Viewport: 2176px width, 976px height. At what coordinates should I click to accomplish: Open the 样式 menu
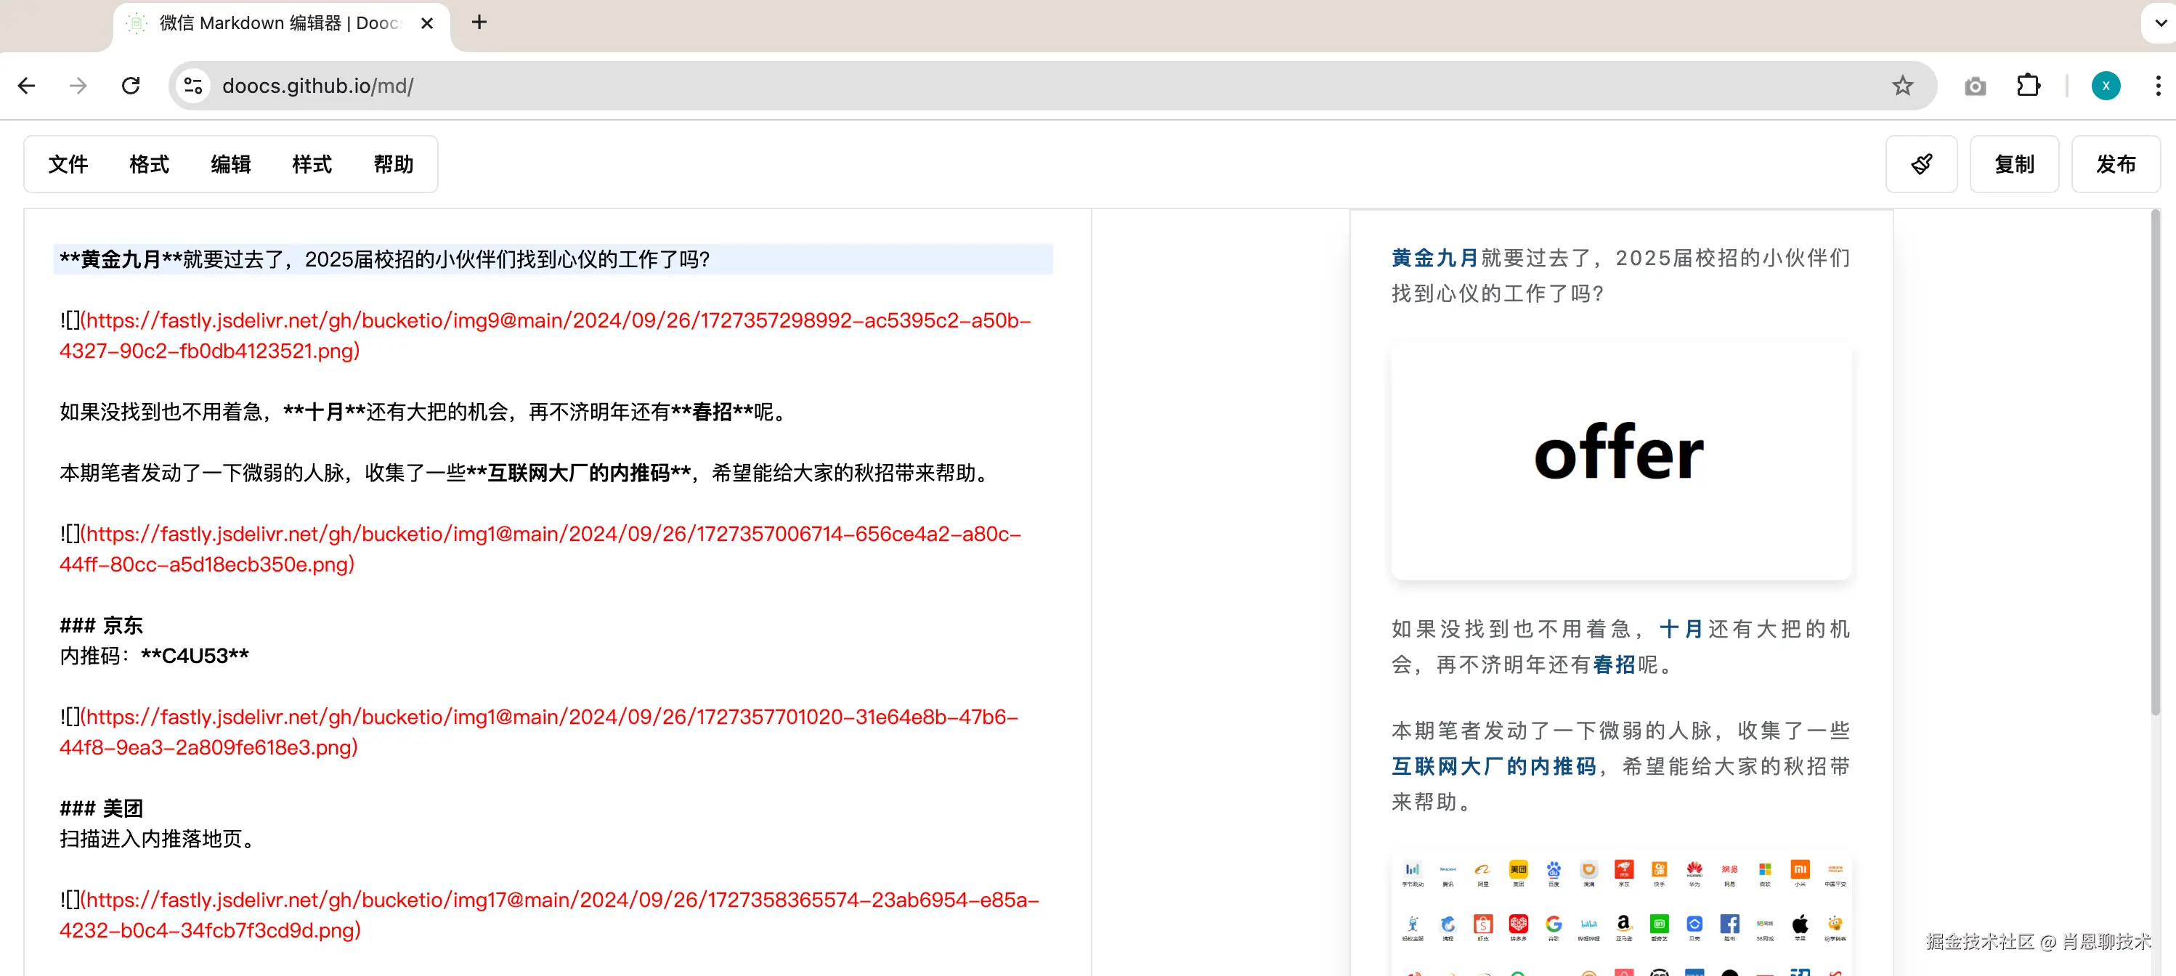[x=312, y=164]
